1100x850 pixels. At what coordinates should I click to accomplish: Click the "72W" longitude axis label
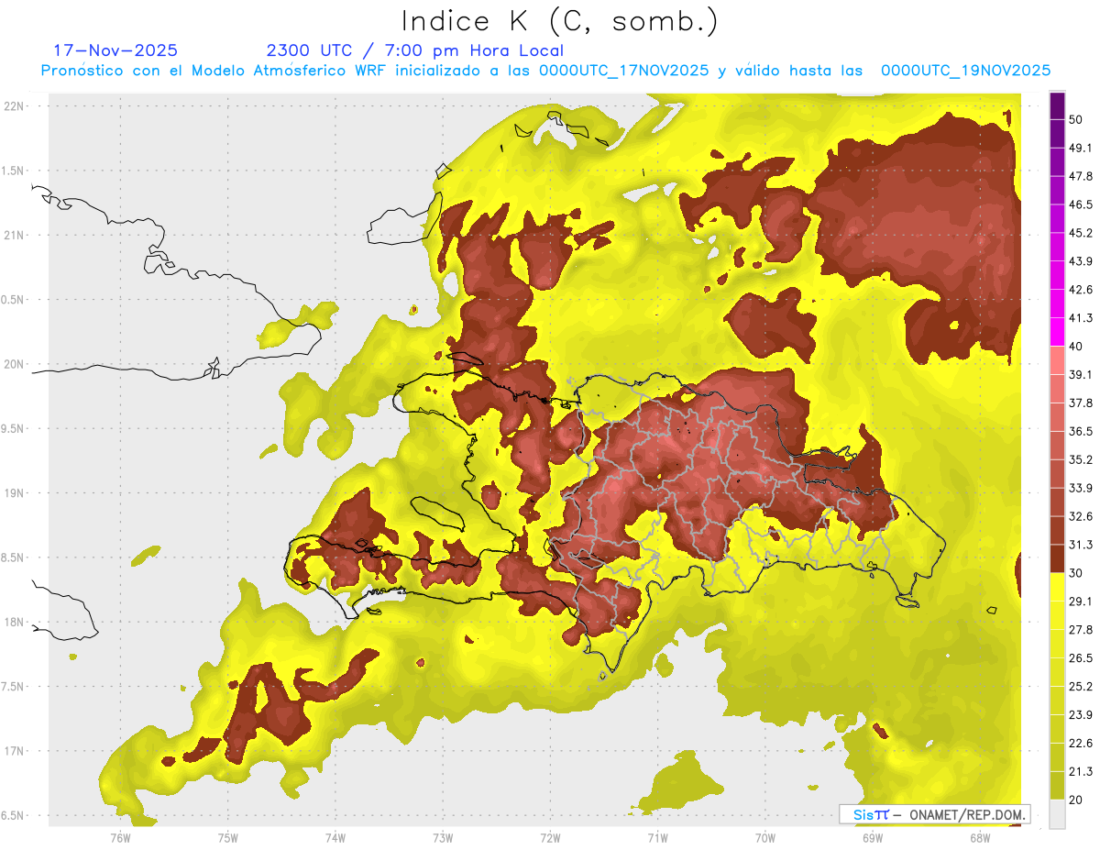click(551, 838)
